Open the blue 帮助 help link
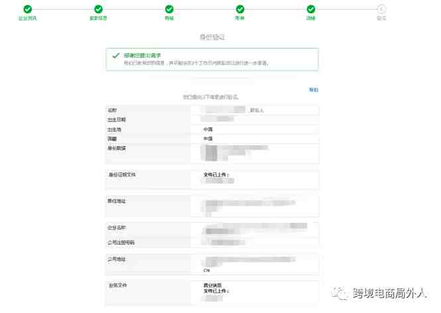 pos(314,90)
